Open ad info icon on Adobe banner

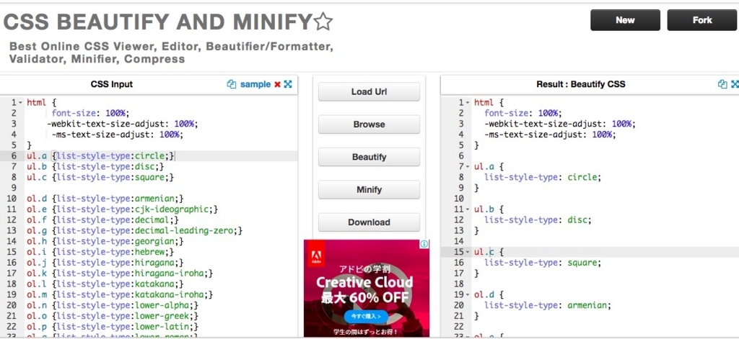pos(424,244)
